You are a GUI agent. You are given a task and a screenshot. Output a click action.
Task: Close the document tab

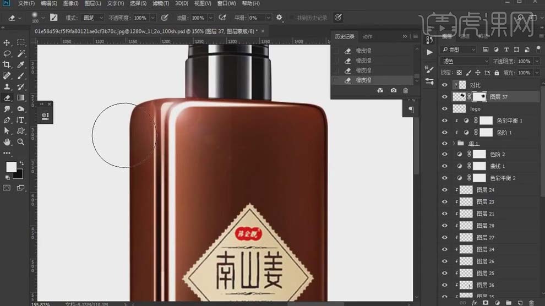(x=263, y=31)
